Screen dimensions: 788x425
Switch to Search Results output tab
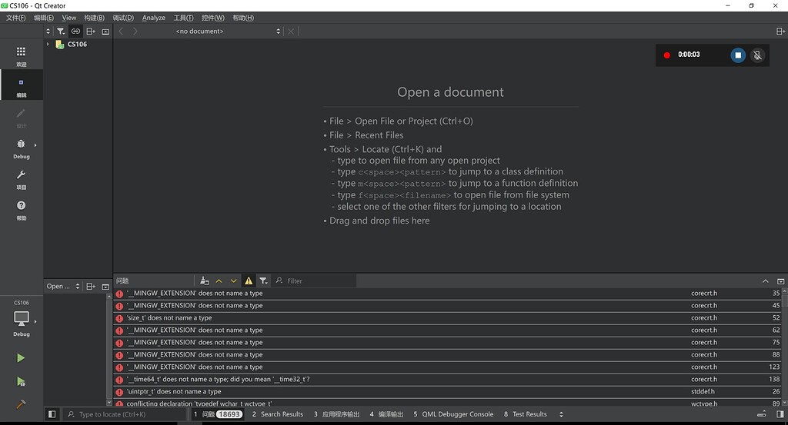(x=277, y=414)
